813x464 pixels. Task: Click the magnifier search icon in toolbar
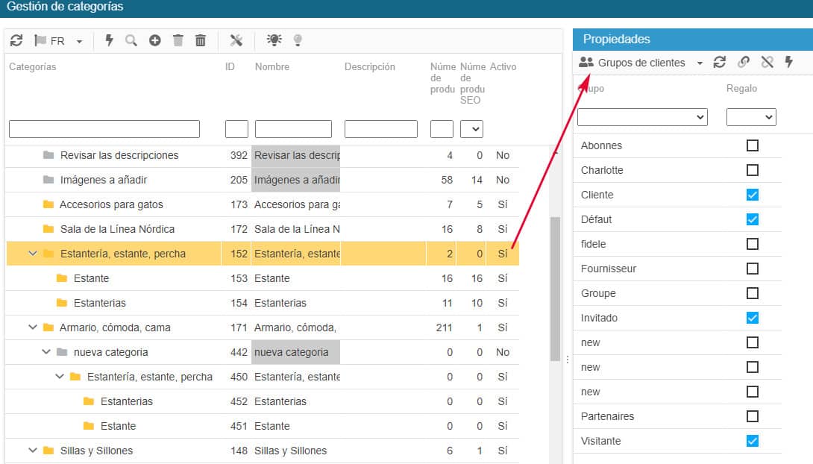[131, 40]
